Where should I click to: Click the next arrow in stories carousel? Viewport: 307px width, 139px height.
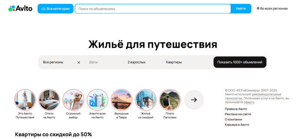(194, 100)
